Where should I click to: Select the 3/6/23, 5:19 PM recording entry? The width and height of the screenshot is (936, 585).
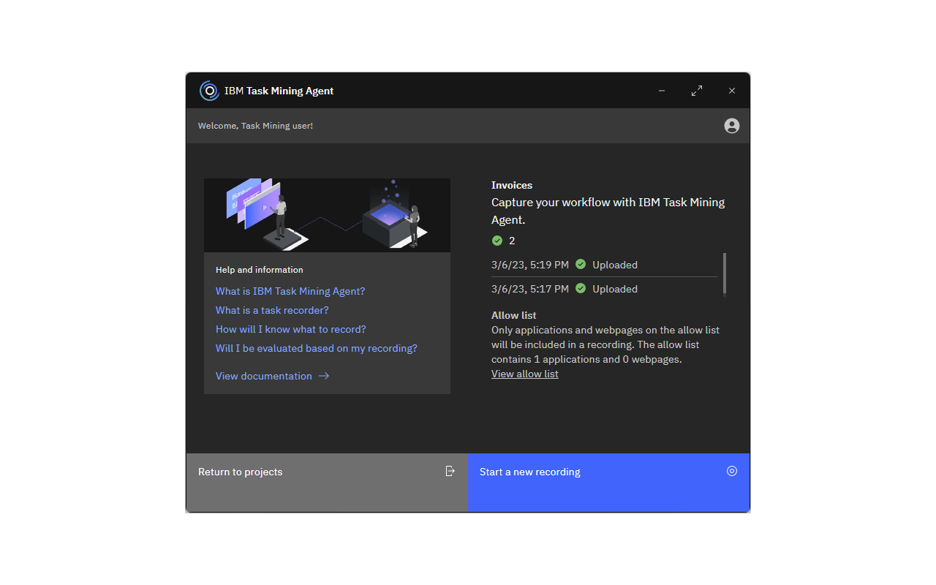(x=604, y=265)
